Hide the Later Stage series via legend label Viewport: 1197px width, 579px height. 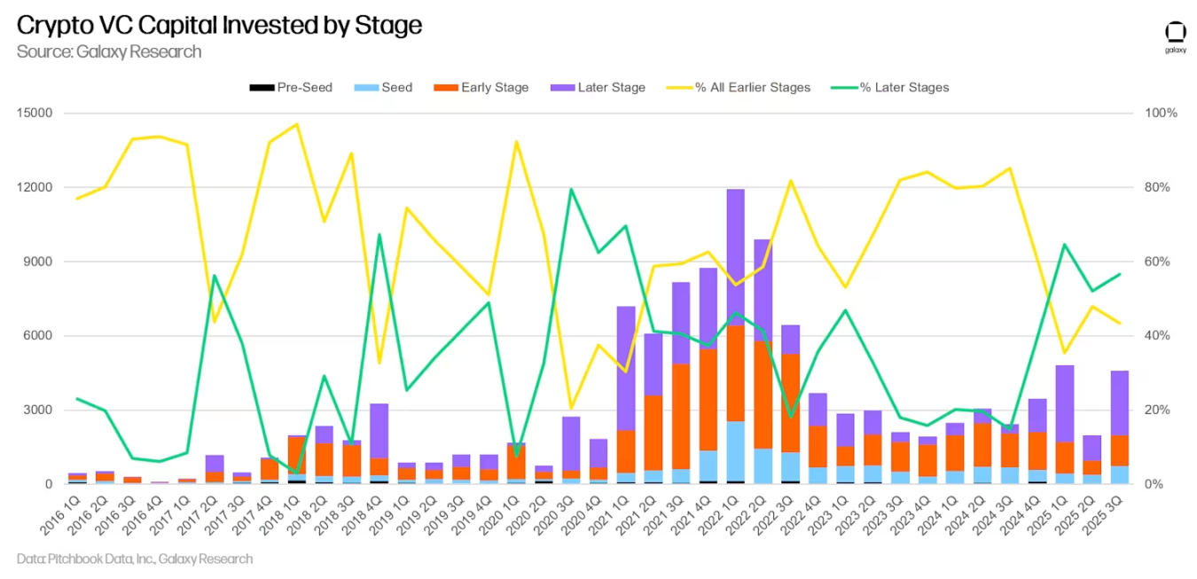[x=611, y=88]
